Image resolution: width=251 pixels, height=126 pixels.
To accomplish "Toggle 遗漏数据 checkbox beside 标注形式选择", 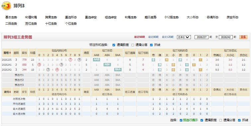I will pos(114,45).
